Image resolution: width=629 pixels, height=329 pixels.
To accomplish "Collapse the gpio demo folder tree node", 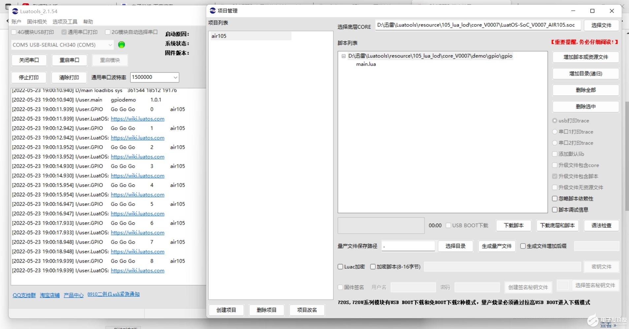I will tap(343, 56).
